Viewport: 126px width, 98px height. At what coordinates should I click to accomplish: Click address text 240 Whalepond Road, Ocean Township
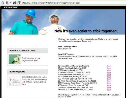[78, 83]
